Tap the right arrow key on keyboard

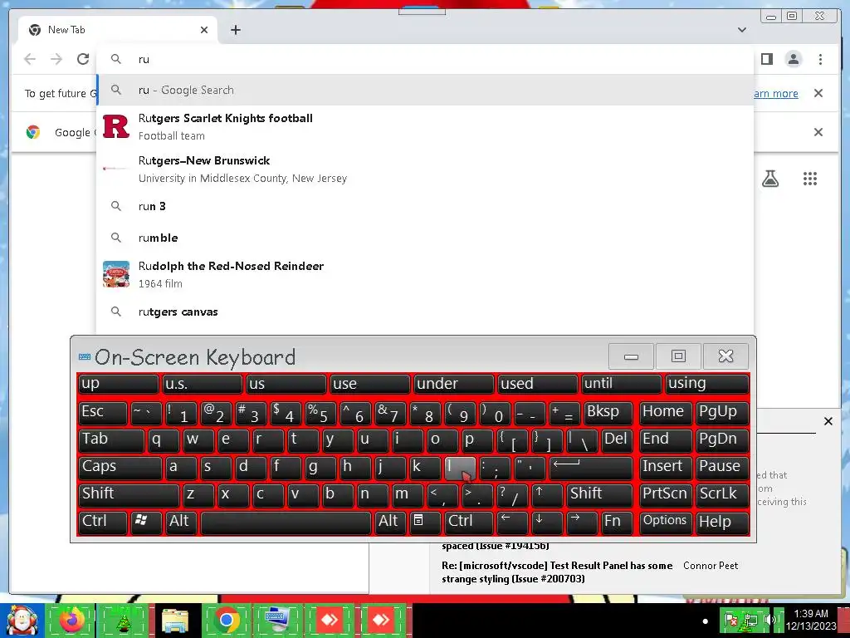tap(581, 522)
